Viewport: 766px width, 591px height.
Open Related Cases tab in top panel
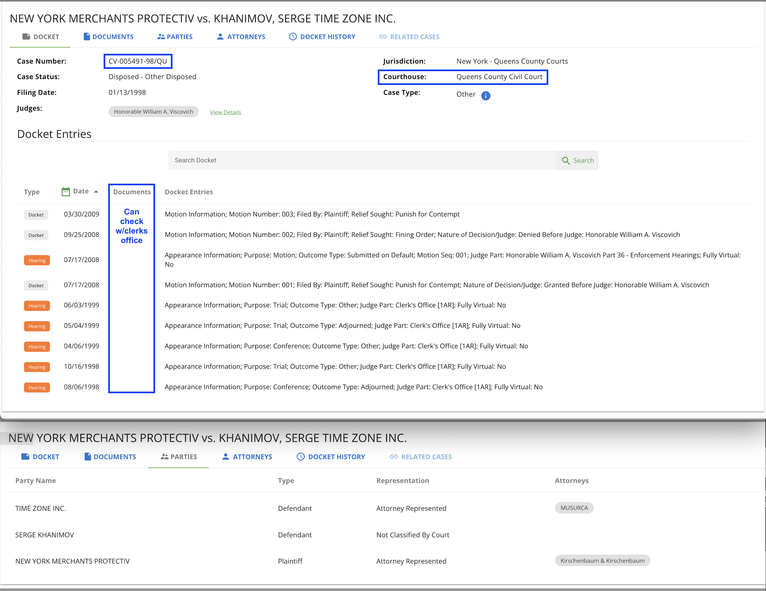pos(409,37)
